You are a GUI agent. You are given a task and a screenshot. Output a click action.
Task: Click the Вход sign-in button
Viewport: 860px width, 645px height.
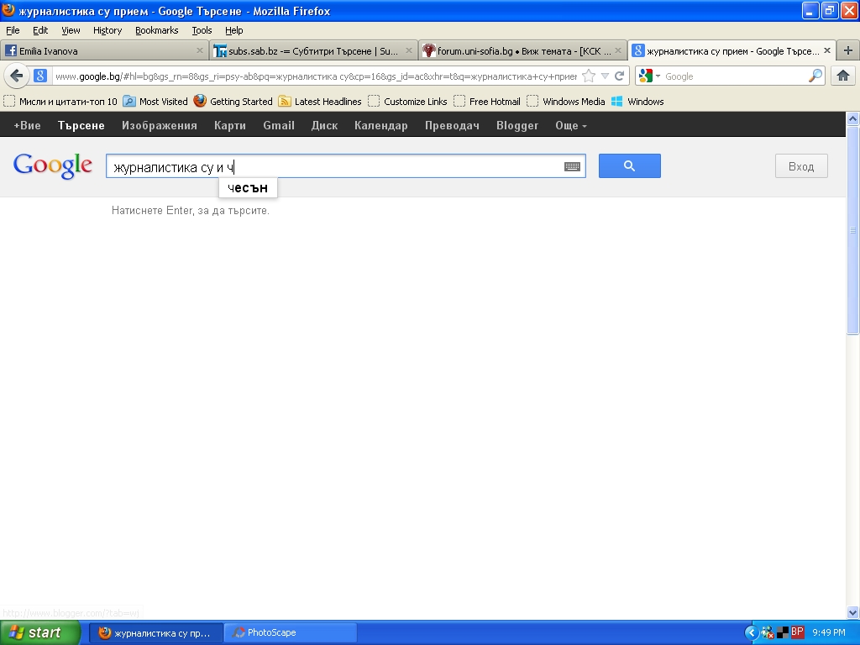(x=800, y=166)
